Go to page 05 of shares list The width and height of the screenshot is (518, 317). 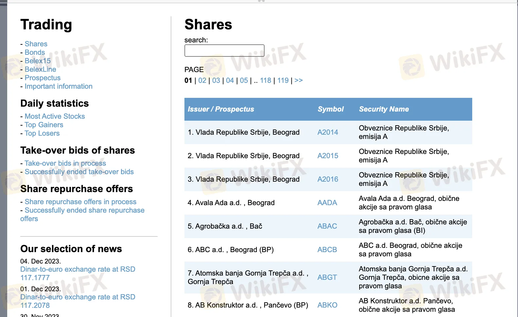click(x=244, y=81)
